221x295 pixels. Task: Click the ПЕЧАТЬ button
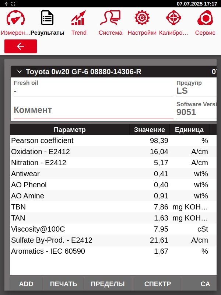(x=63, y=284)
